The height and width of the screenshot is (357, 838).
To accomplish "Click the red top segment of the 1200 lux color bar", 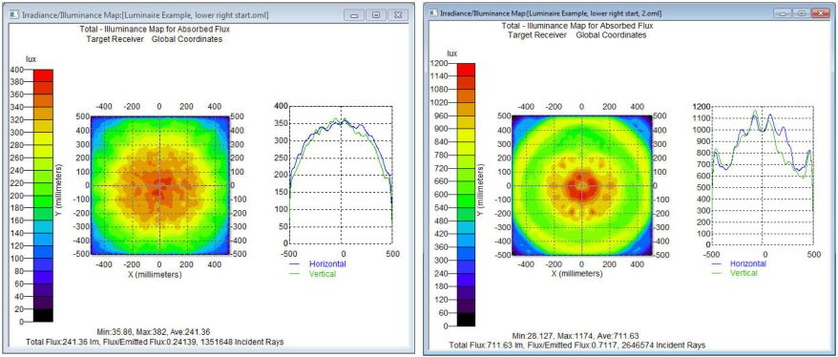I will tap(466, 69).
